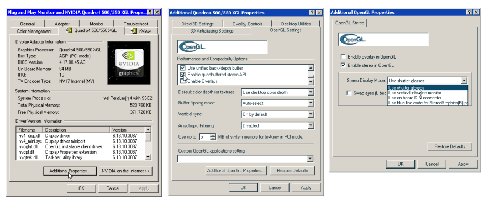Select the Quadro4 500/550 XGL tab
Screen dimensions: 489x205
(91, 30)
